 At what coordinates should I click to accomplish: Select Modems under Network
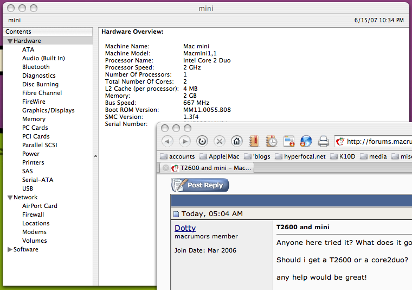(34, 232)
